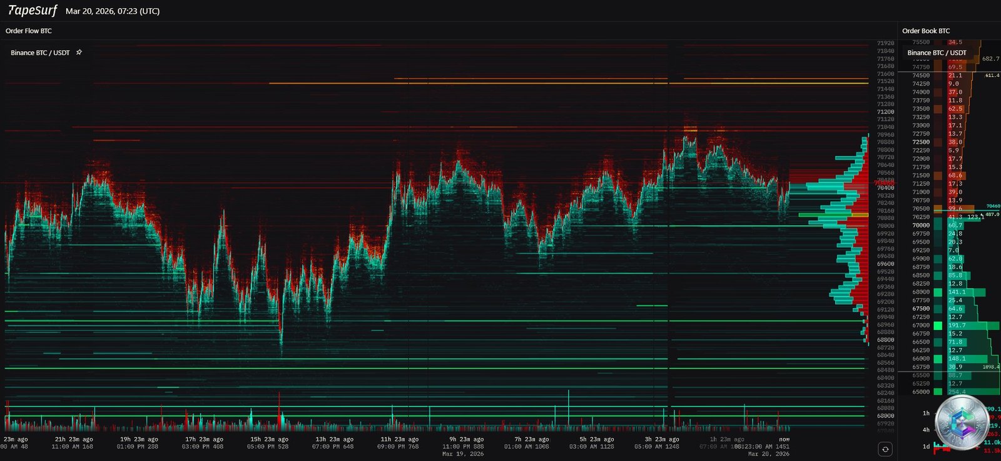Select the 1h timeframe in order book footer
The height and width of the screenshot is (461, 1001).
(x=926, y=413)
